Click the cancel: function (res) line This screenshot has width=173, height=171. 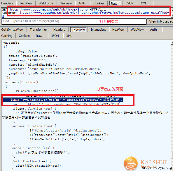[33, 148]
